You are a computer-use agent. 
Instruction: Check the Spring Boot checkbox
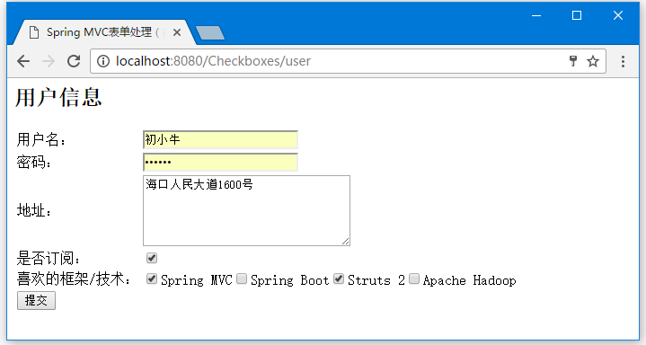point(242,279)
